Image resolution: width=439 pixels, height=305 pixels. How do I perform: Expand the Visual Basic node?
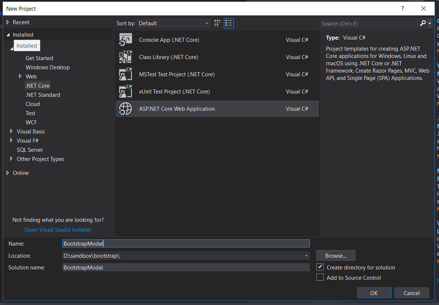[11, 131]
